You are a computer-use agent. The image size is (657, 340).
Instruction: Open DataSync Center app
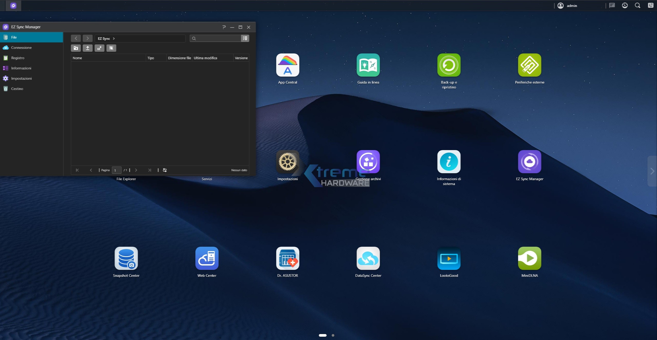tap(368, 259)
